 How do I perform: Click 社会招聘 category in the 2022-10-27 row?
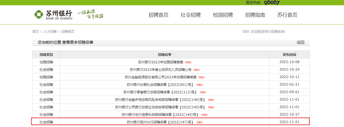[x=46, y=114]
